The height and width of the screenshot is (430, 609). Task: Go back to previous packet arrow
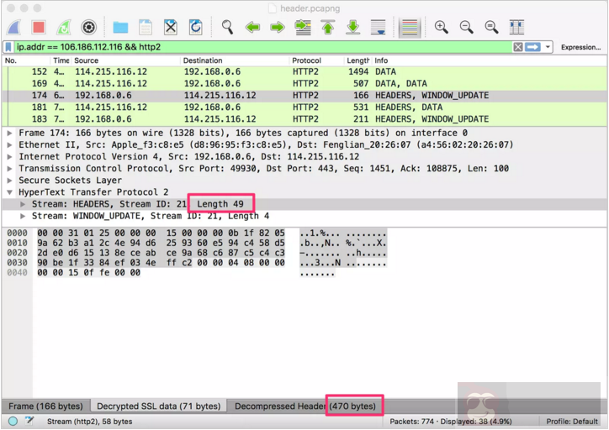(x=253, y=28)
